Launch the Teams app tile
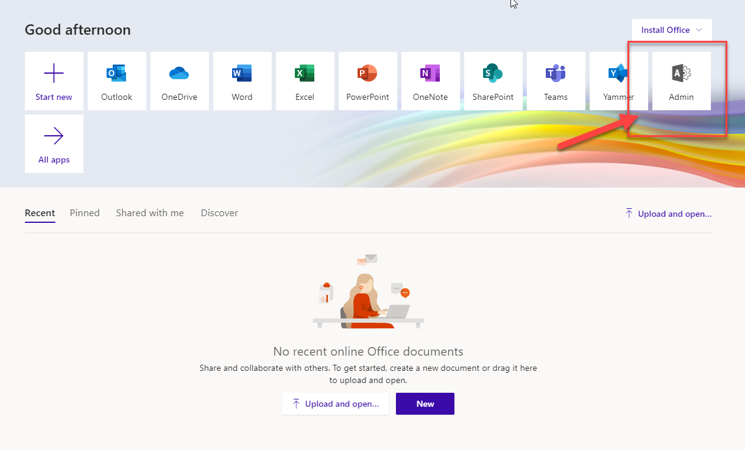 556,81
